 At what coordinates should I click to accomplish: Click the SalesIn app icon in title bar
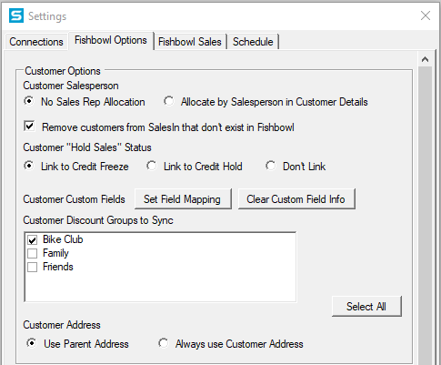[x=16, y=15]
